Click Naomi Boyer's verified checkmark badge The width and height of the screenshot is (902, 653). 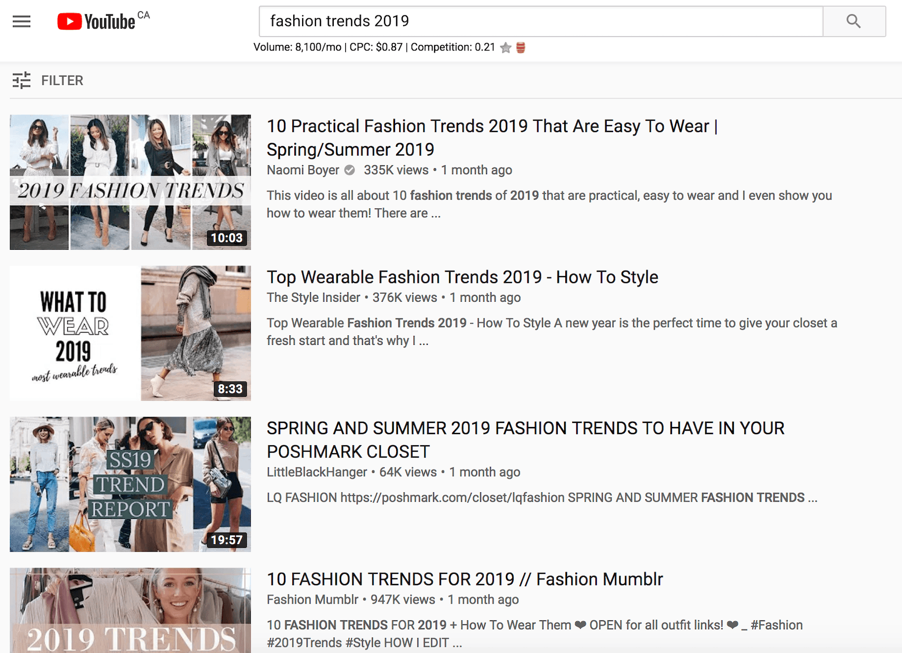[x=350, y=170]
